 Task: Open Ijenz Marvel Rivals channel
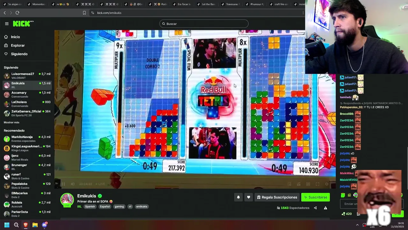27,157
